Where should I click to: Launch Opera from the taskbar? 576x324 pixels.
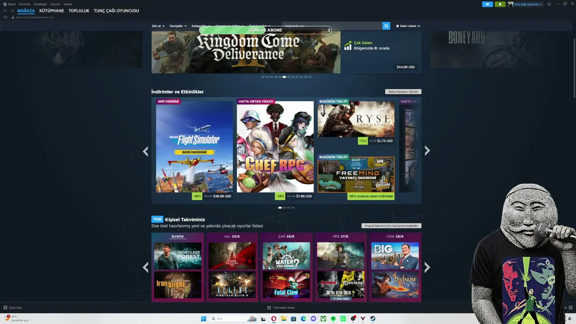[274, 319]
